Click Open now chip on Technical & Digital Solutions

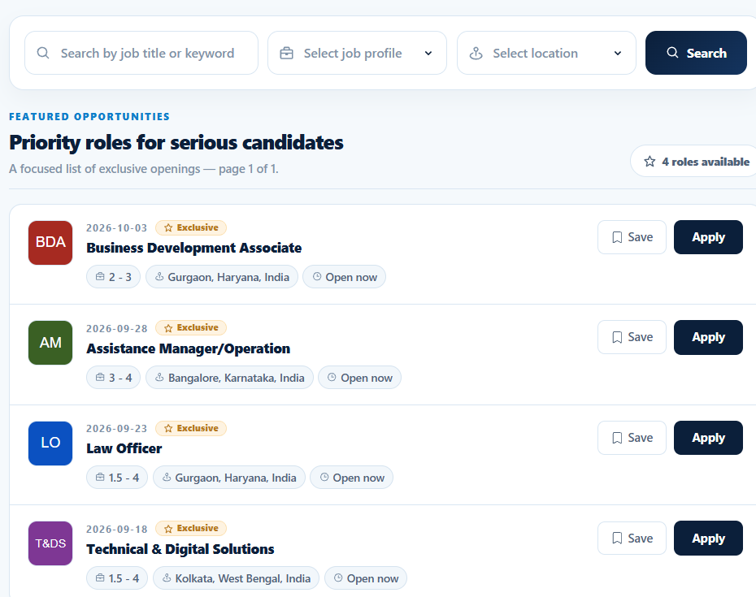point(366,578)
